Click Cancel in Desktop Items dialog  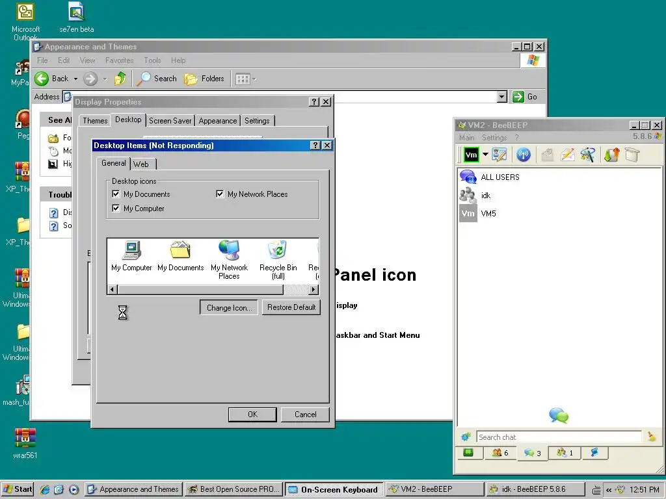(306, 415)
